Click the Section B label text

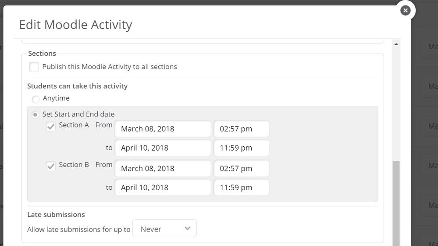(x=74, y=165)
